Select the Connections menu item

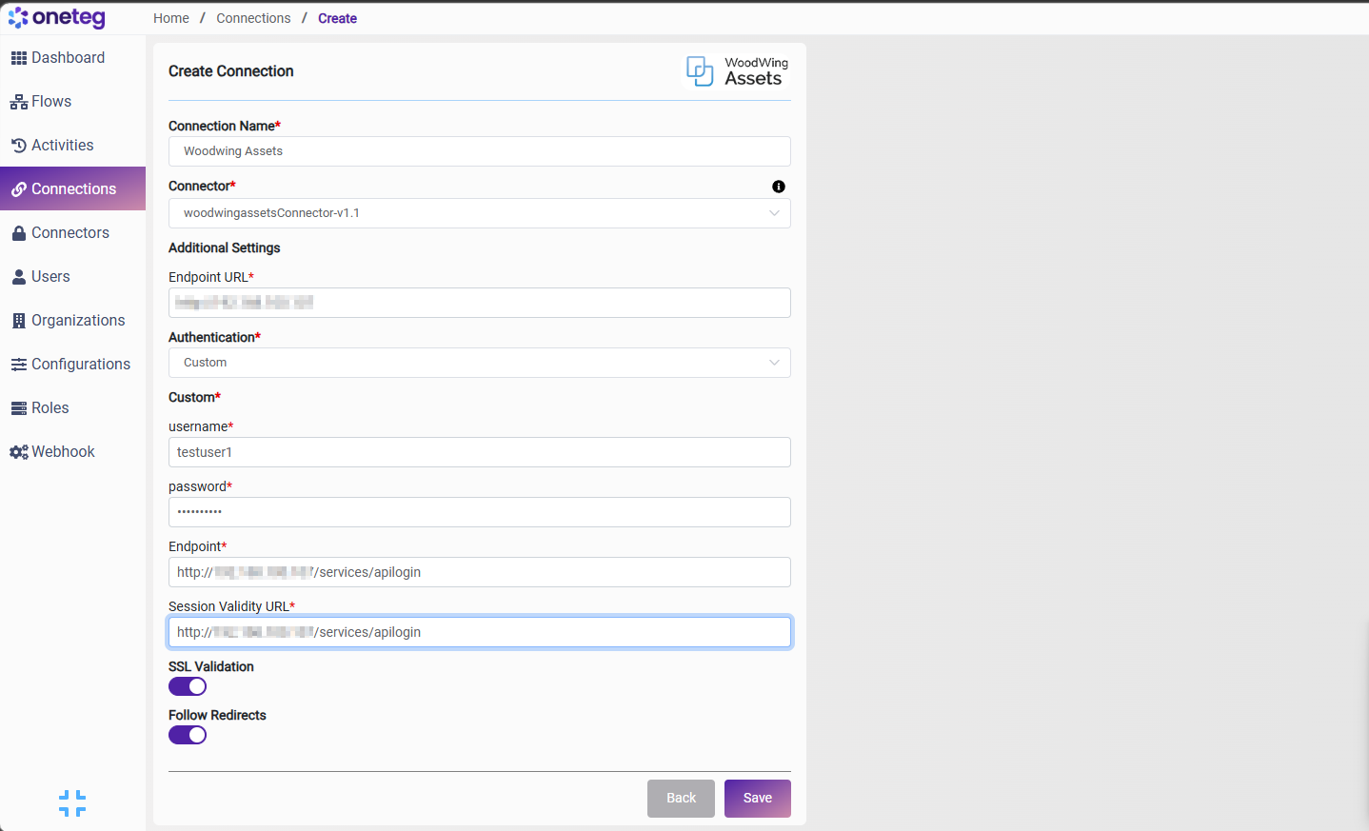72,189
